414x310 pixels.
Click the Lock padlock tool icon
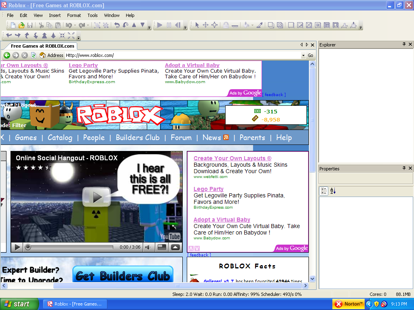coord(226,25)
